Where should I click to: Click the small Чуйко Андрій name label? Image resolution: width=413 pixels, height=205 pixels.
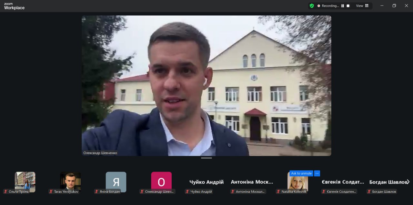click(201, 191)
